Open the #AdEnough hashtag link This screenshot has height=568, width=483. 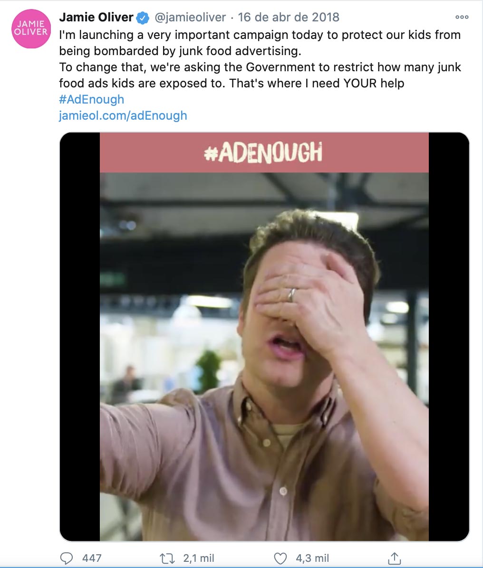[91, 99]
